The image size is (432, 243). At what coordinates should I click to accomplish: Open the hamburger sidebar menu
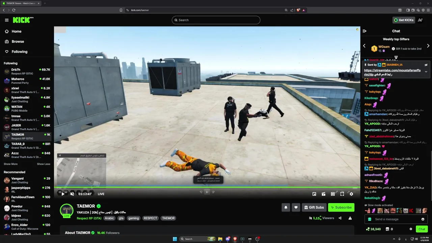pyautogui.click(x=7, y=20)
